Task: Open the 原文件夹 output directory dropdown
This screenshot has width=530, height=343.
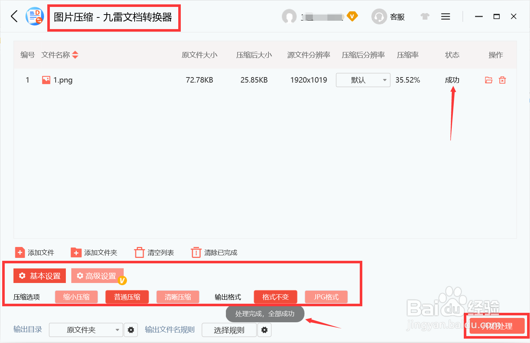Action: click(x=86, y=330)
